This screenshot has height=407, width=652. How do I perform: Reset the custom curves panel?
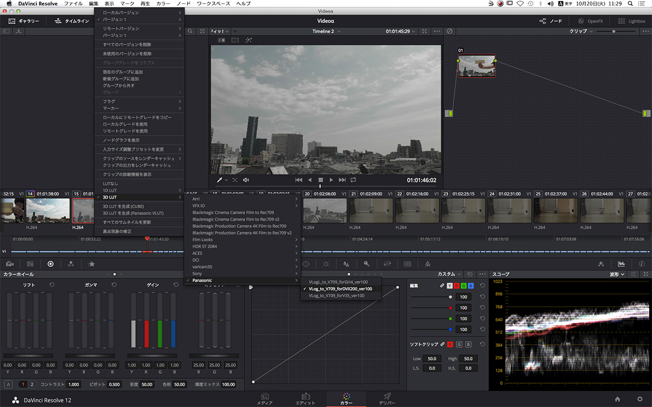pos(470,274)
